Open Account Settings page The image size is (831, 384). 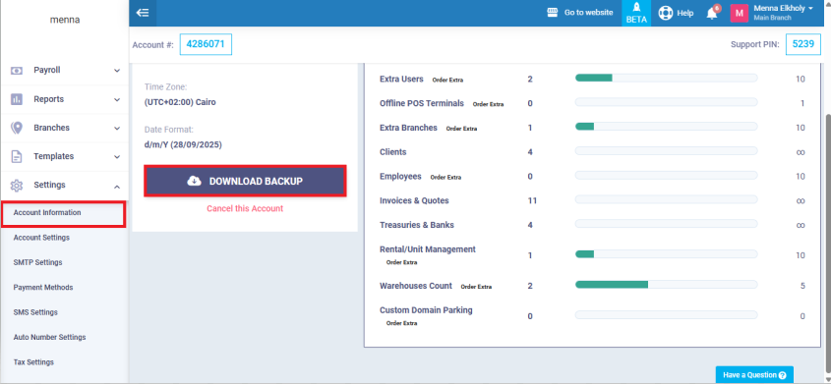41,238
